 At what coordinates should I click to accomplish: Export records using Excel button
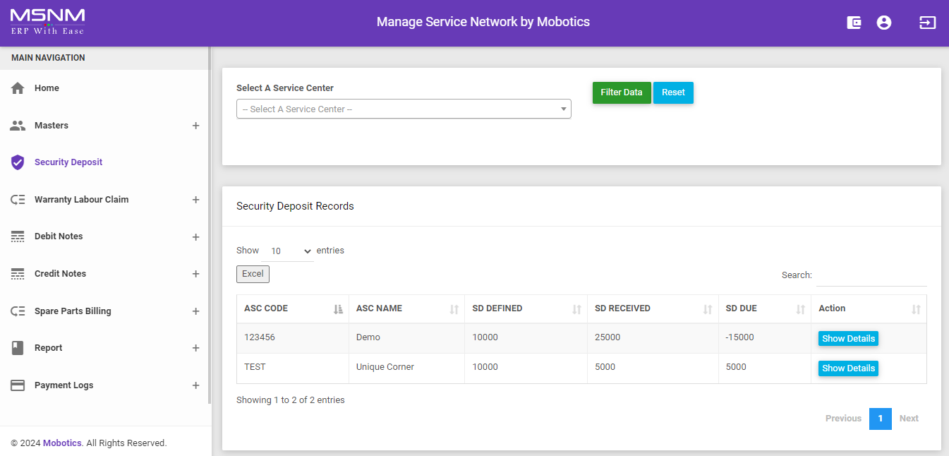[253, 274]
